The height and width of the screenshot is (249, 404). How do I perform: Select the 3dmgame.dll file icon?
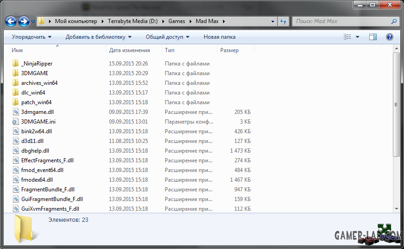[x=16, y=112]
